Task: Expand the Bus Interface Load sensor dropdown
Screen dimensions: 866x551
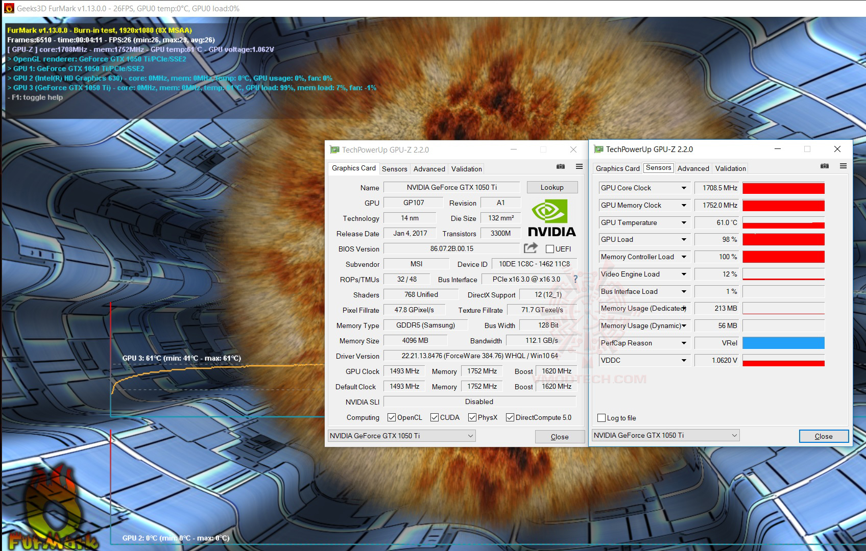Action: tap(684, 292)
